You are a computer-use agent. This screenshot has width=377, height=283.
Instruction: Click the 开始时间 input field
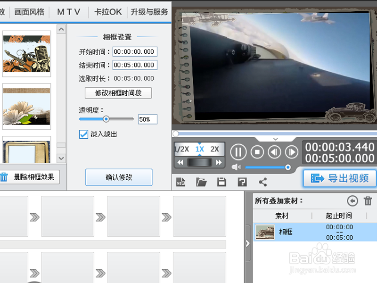[x=135, y=52]
